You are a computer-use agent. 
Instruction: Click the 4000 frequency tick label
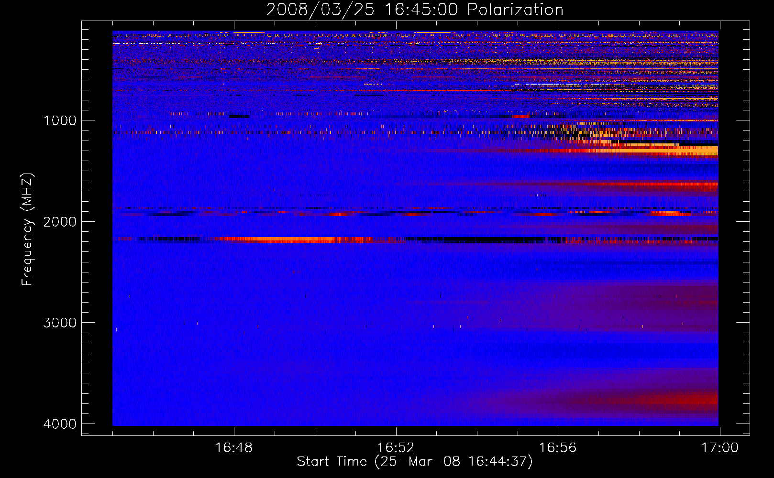pyautogui.click(x=60, y=424)
